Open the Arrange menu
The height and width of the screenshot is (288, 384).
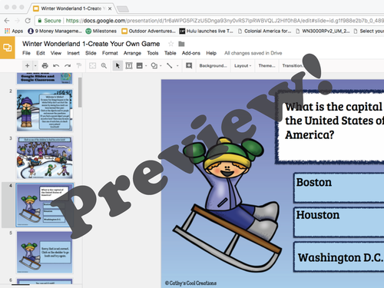pos(132,53)
